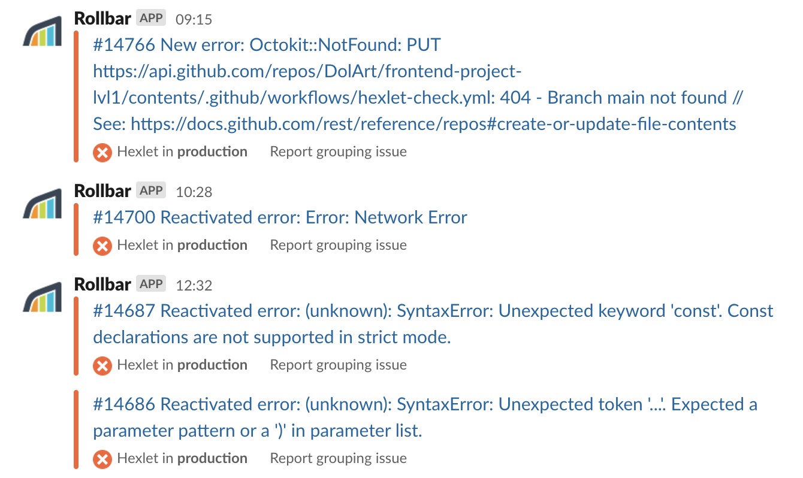
Task: Open the #14700 Network Error link
Action: coord(279,217)
